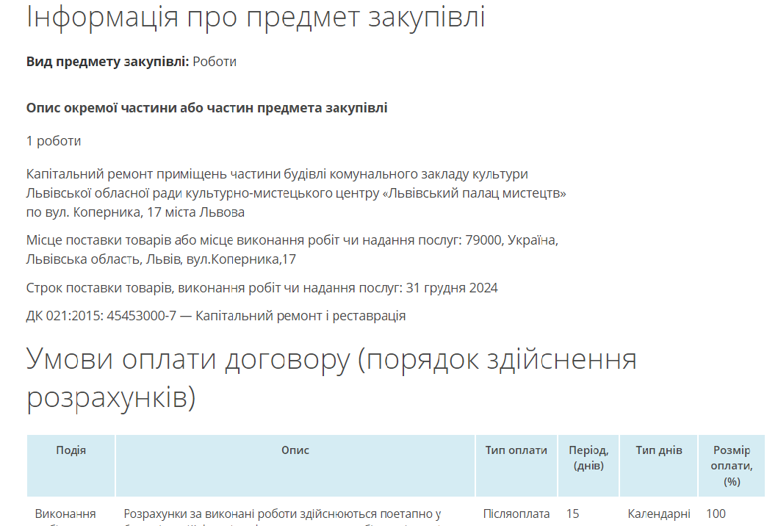Click the heading 'Умови оплати договору'

[x=331, y=378]
